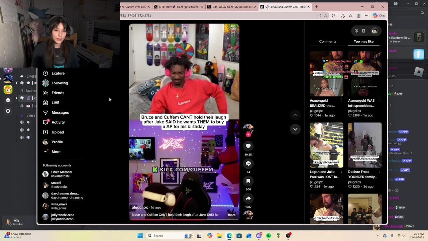Open the Copilot Chat button

(379, 16)
